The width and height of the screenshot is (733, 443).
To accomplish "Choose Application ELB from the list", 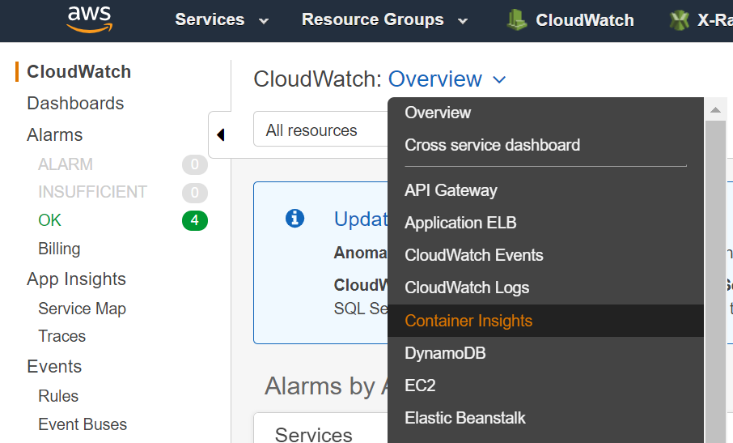I will [460, 223].
